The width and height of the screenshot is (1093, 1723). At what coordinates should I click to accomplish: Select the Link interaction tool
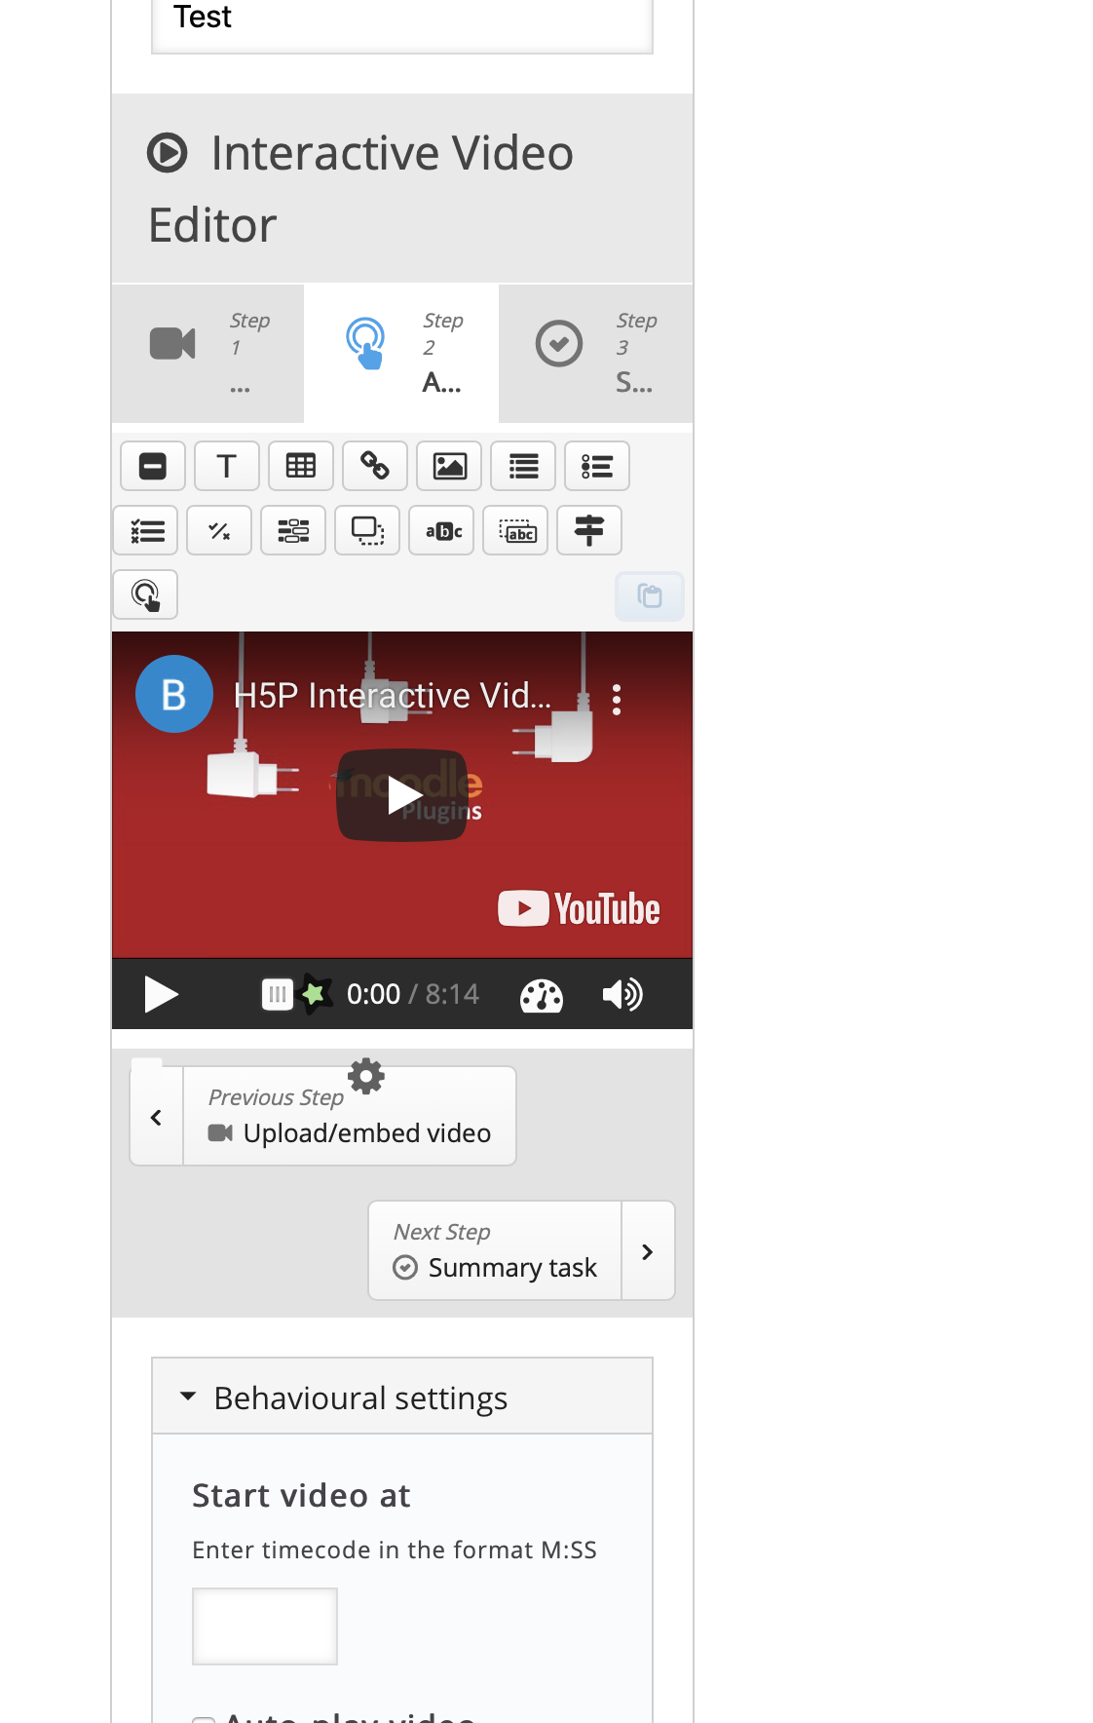[375, 466]
